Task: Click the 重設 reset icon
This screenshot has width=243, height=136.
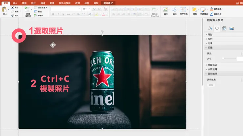Action: point(36,11)
